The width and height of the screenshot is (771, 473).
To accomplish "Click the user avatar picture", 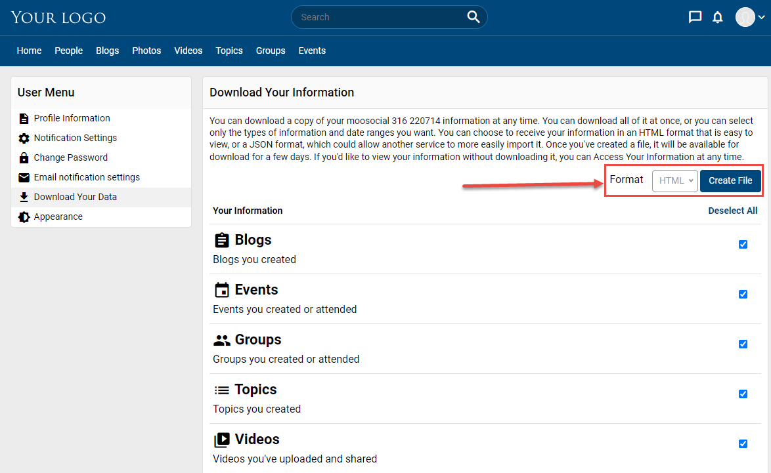I will coord(745,17).
